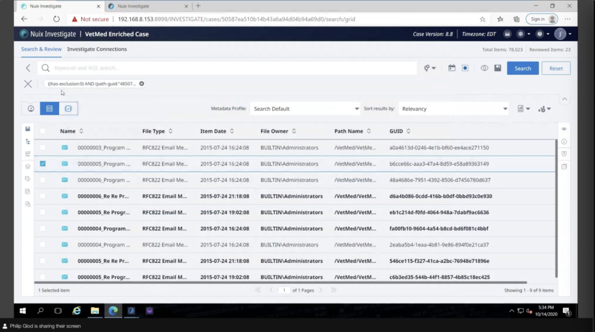Screen dimensions: 595x332
Task: Check the row checkbox for GUID eb1c214d
Action: [x=42, y=212]
